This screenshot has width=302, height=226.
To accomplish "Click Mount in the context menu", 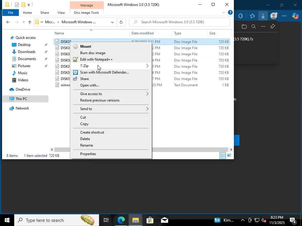I will click(86, 46).
